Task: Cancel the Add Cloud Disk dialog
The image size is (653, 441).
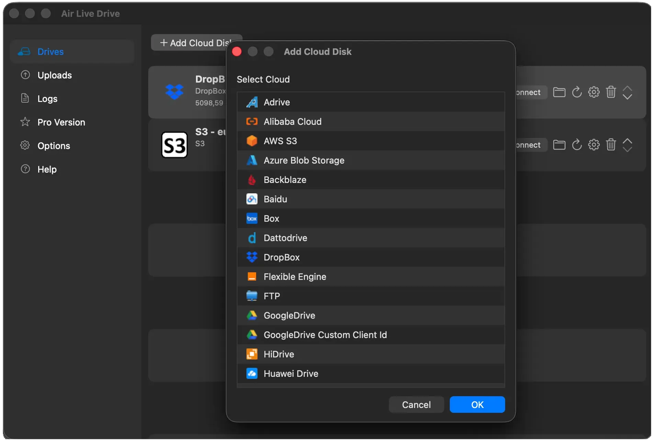Action: coord(416,405)
